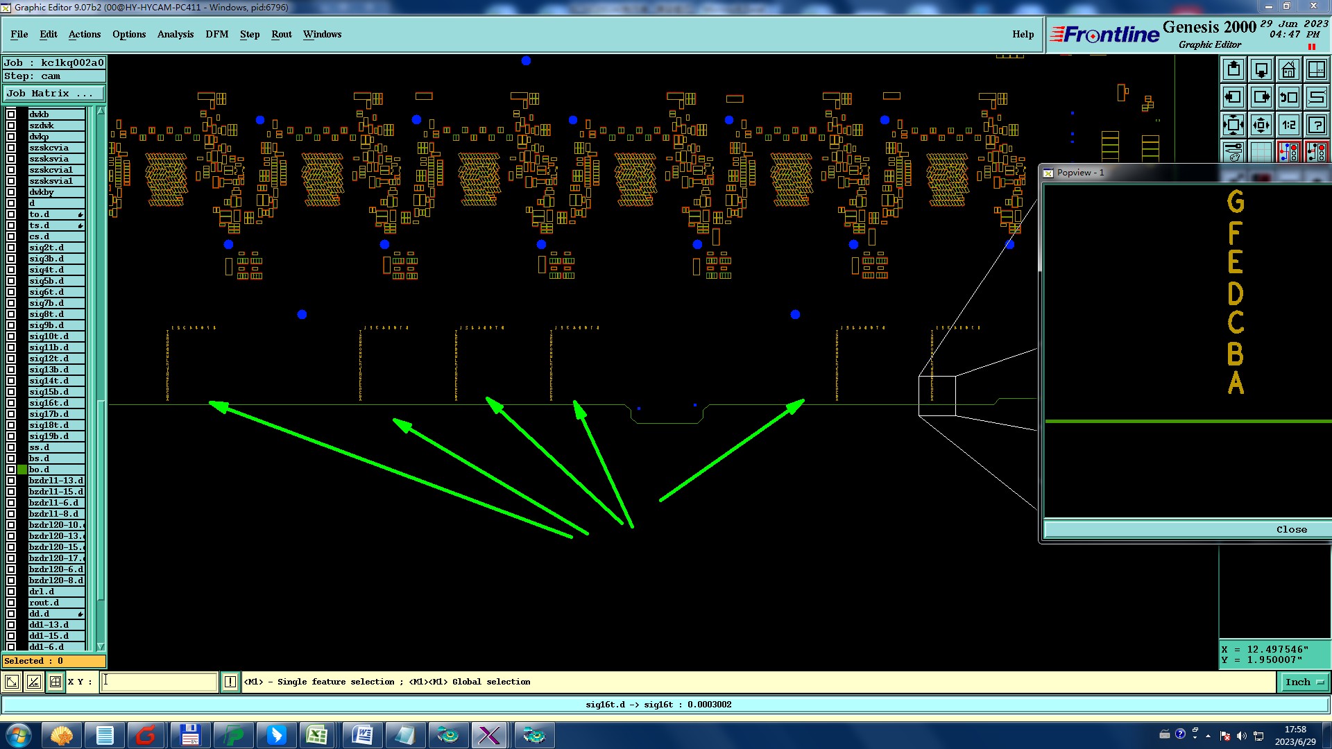This screenshot has width=1332, height=749.
Task: Click the green bo.d layer color swatch
Action: (22, 470)
